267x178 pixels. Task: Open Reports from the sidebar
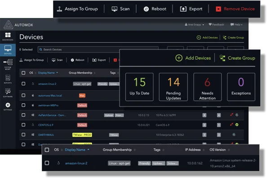coord(8,79)
